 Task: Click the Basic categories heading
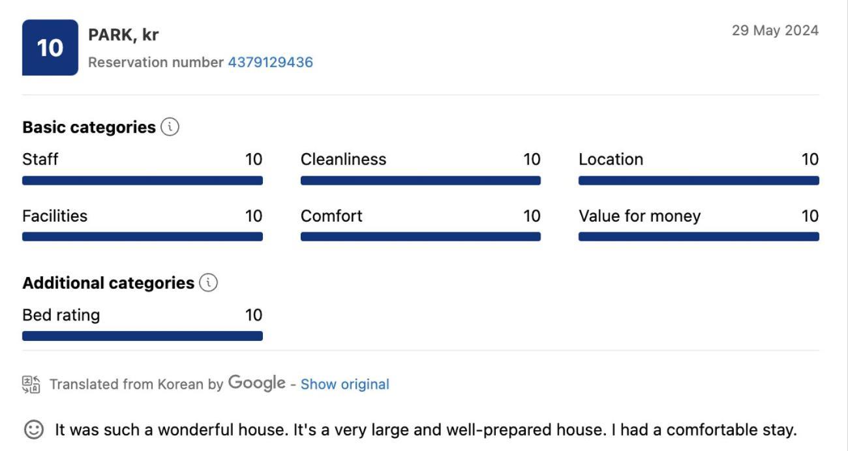click(89, 127)
